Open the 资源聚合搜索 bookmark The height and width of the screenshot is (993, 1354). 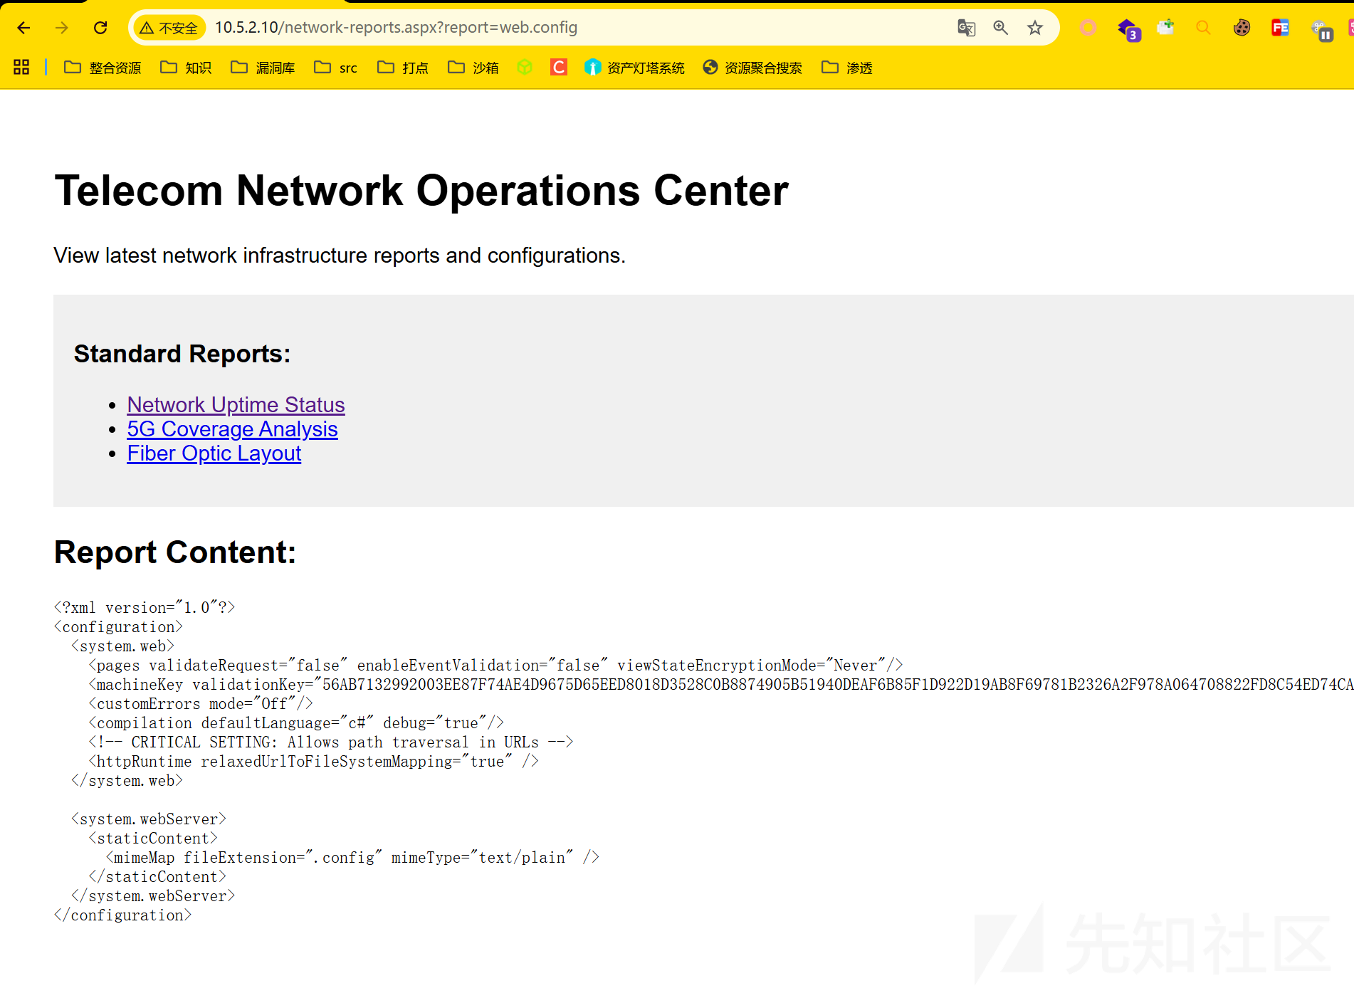pos(752,67)
